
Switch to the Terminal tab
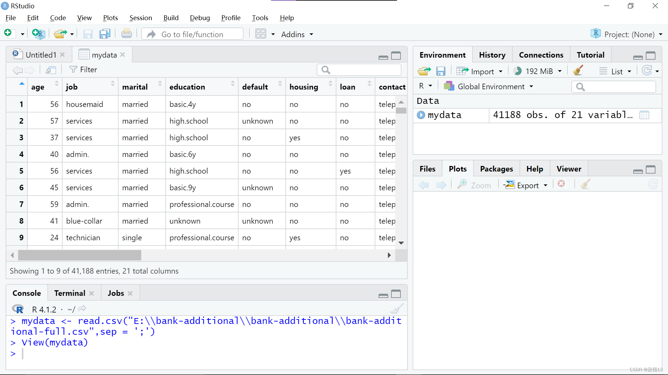69,293
